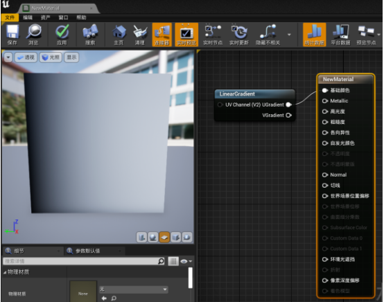This screenshot has height=302, width=384.
Task: Open 搜索 binoculars search icon
Action: point(90,35)
